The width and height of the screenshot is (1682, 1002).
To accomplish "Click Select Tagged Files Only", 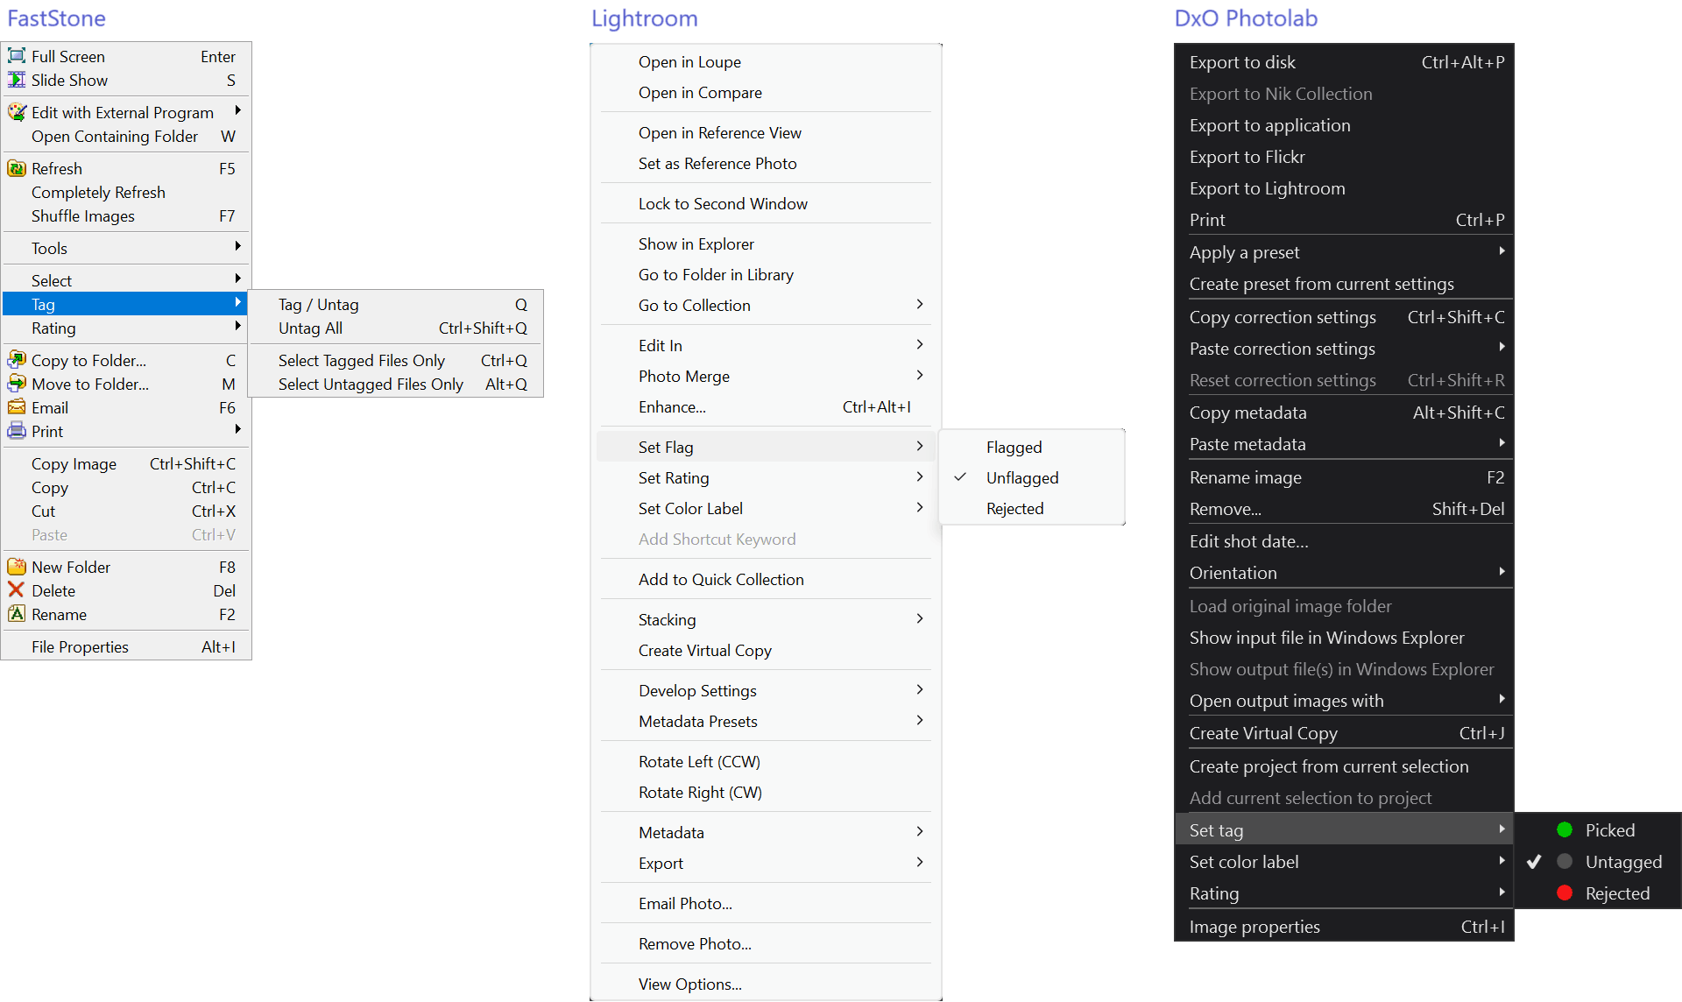I will pos(361,360).
